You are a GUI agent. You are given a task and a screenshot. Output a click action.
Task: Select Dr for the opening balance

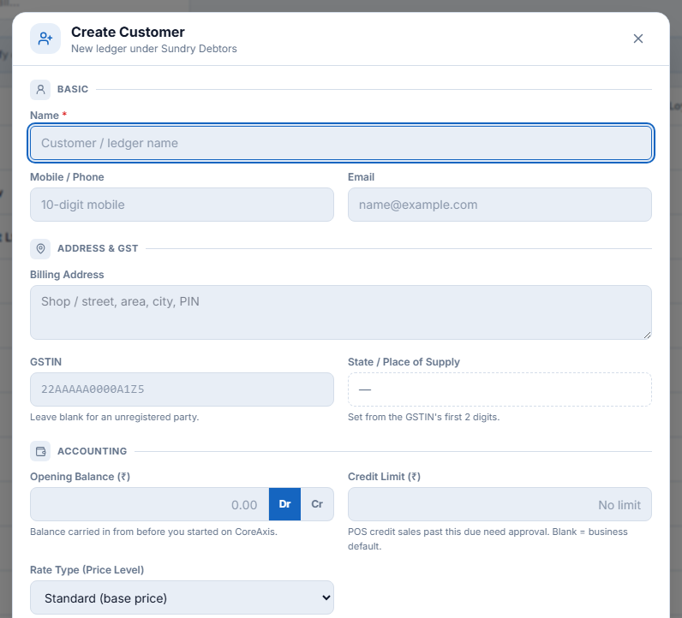(284, 504)
